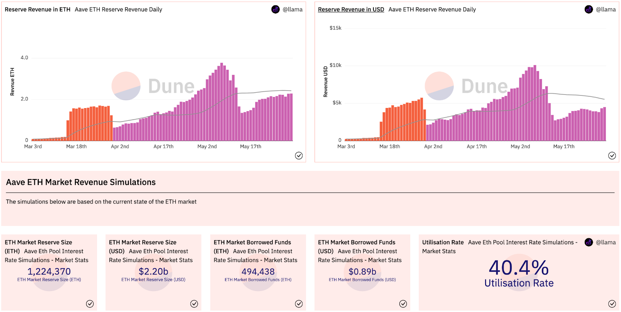
Task: Click 'ETH Market Reserve Size (ETH)' counter label
Action: [x=49, y=279]
